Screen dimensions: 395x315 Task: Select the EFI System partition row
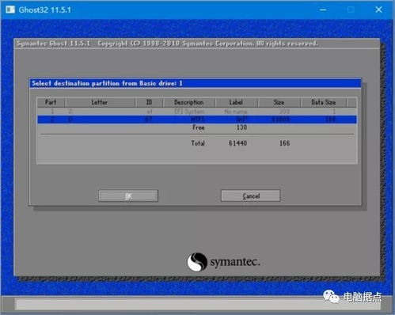[x=197, y=112]
